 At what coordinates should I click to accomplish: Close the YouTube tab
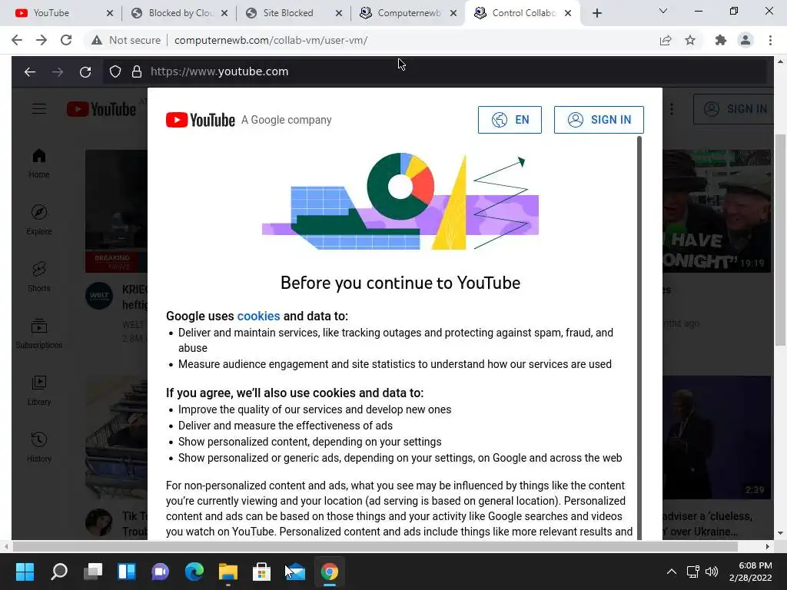pos(110,13)
